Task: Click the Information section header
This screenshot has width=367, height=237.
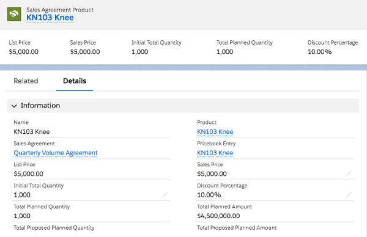Action: [183, 106]
